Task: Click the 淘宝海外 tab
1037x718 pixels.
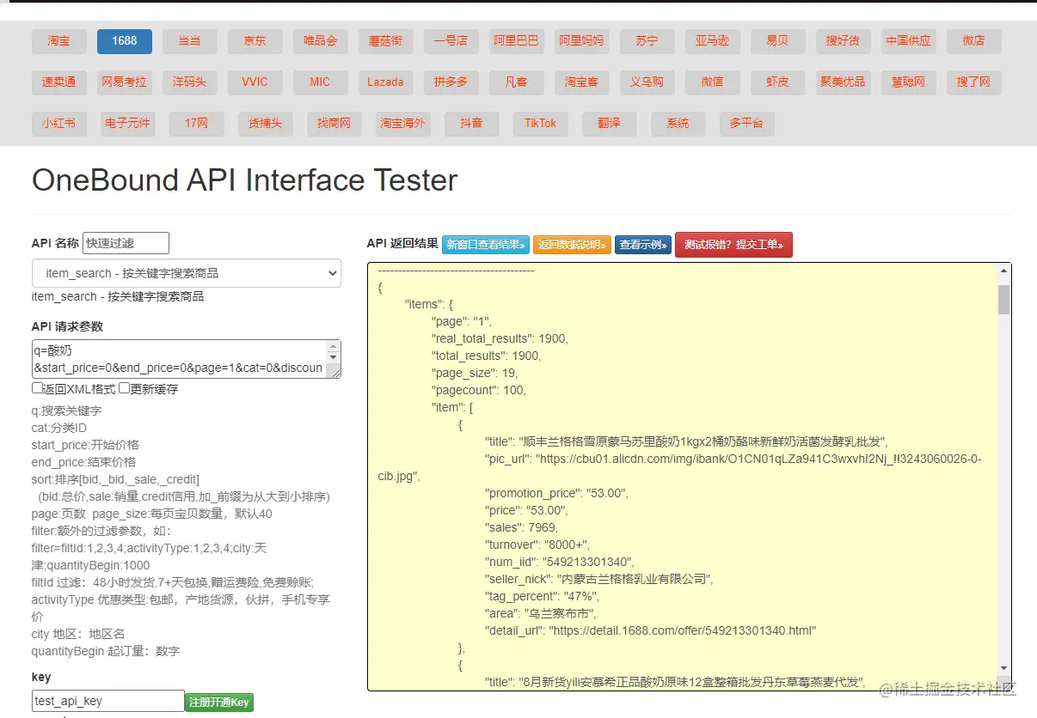Action: click(403, 124)
